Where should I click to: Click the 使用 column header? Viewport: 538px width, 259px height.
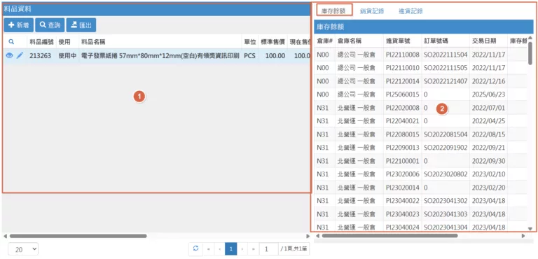point(64,42)
